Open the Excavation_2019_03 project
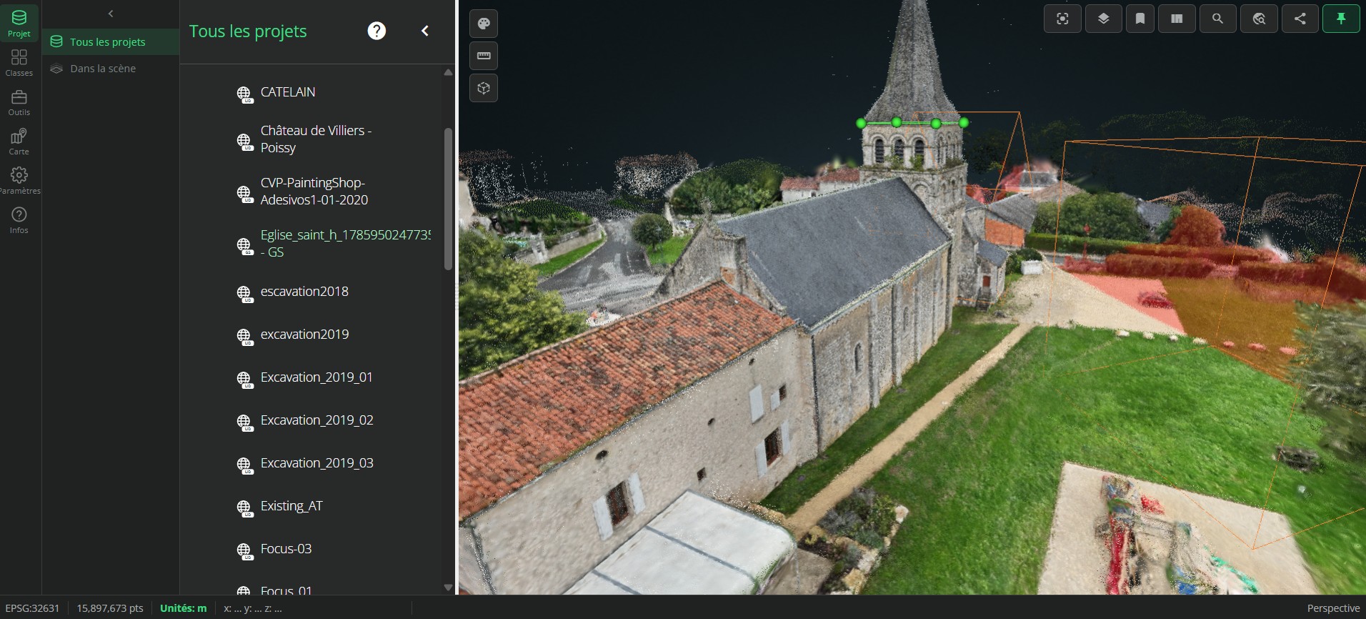Screen dimensions: 1366x619 point(317,463)
